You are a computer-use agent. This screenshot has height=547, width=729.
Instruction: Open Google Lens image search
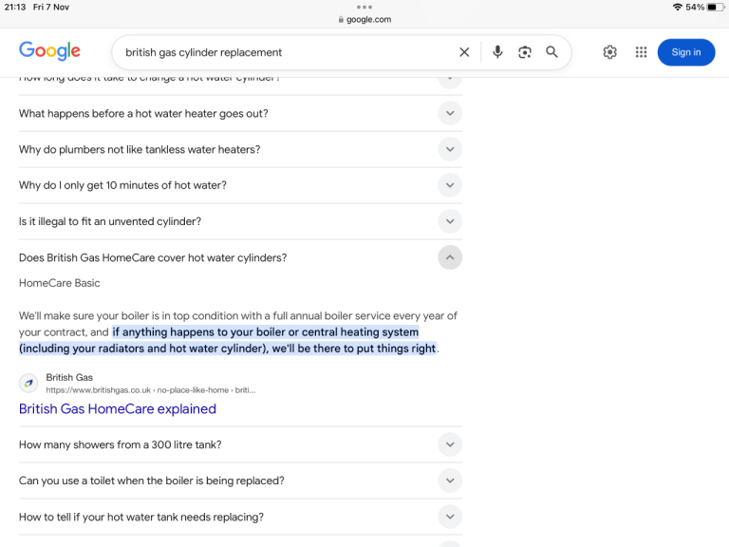tap(525, 52)
